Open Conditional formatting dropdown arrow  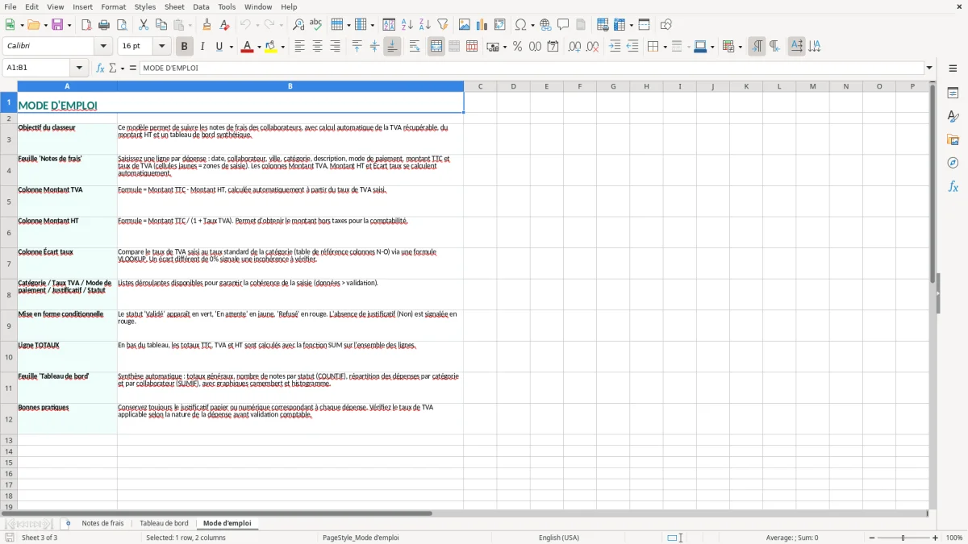pyautogui.click(x=740, y=47)
